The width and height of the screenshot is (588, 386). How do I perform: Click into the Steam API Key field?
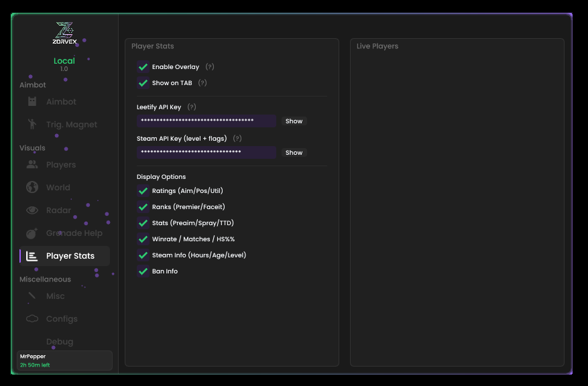(x=206, y=153)
